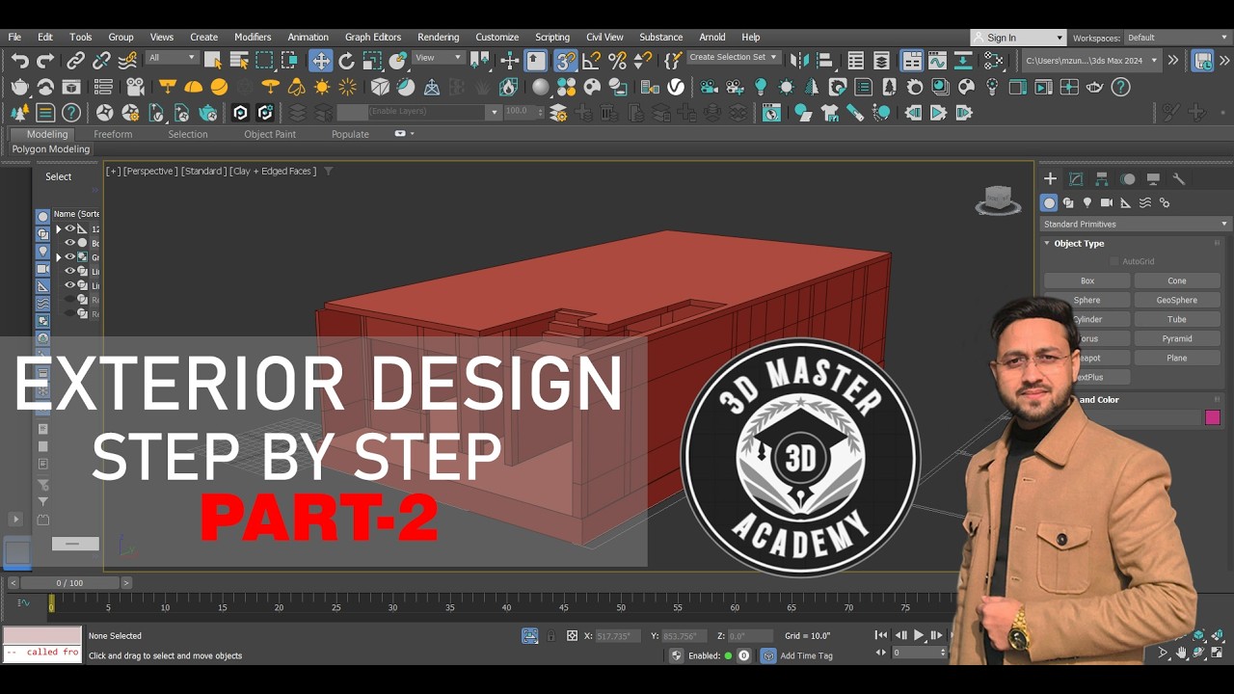The image size is (1234, 694).
Task: Switch to the Object Paint ribbon tab
Action: click(x=270, y=134)
